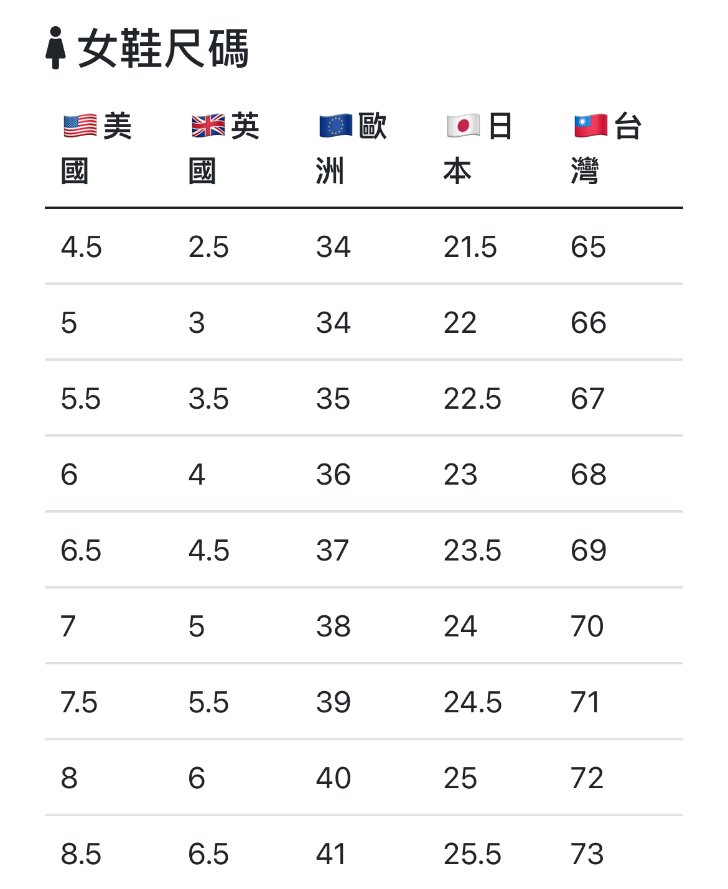
Task: Click Taiwan size 73 cell
Action: pos(587,854)
